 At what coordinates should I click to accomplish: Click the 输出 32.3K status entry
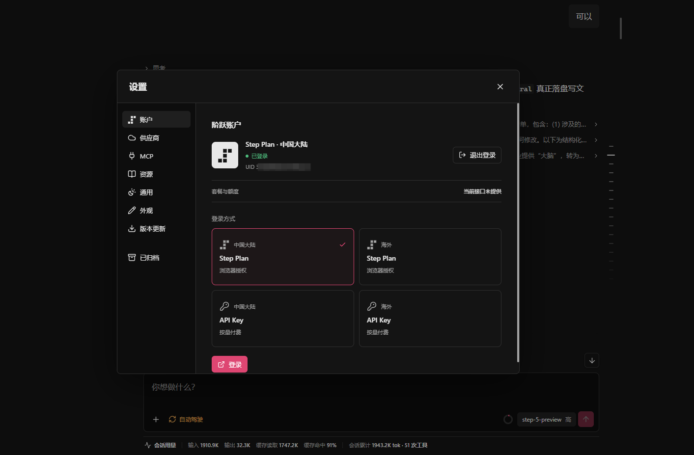pyautogui.click(x=237, y=445)
